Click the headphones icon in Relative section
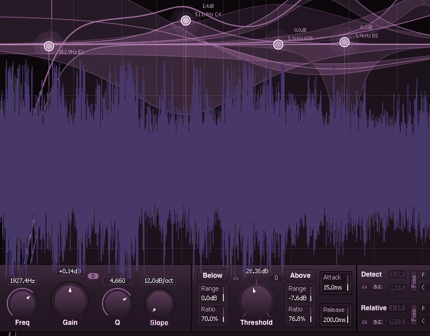This screenshot has height=336, width=430. pyautogui.click(x=364, y=322)
